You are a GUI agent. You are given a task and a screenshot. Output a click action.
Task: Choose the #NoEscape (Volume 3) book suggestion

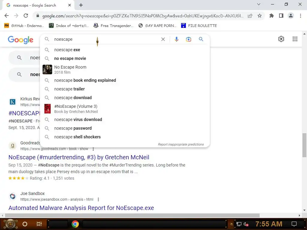[x=125, y=109]
